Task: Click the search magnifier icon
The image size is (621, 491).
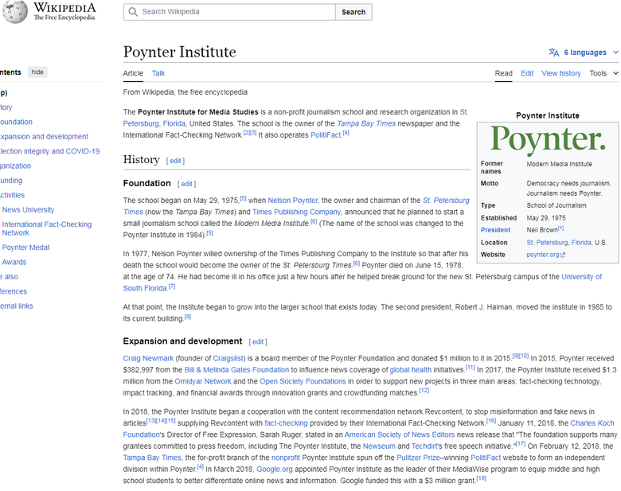Action: (x=133, y=12)
